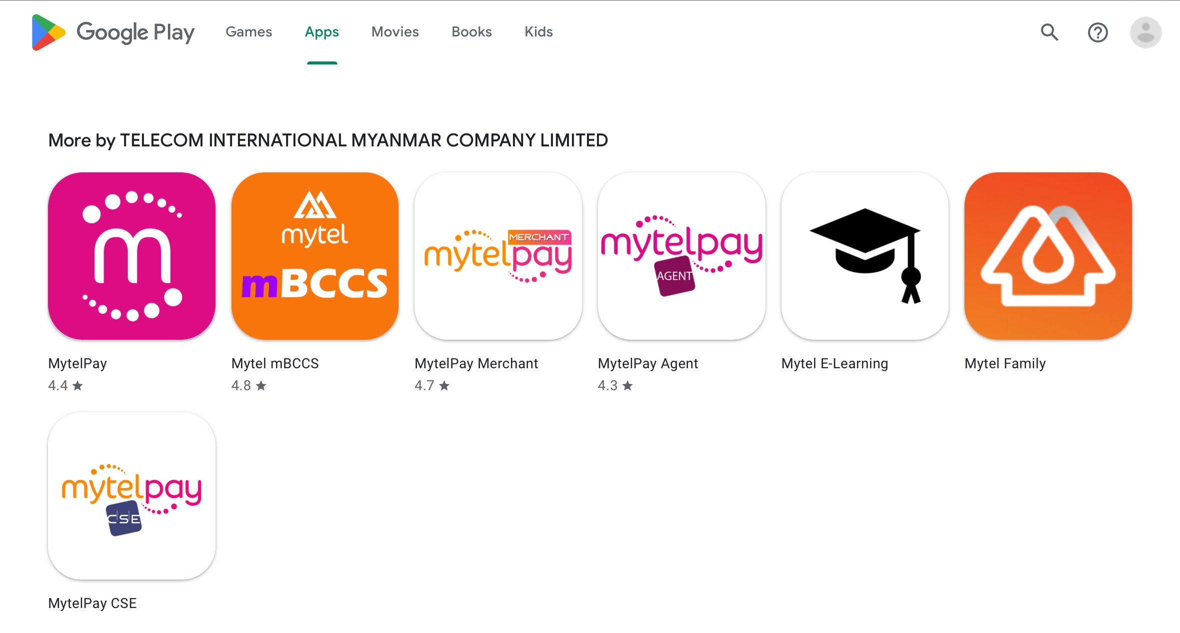Click the 4.4 star rating under MytelPay
This screenshot has height=633, width=1180.
[65, 386]
